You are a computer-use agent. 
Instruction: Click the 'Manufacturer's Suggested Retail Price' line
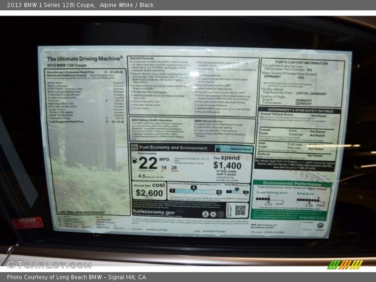pos(85,72)
